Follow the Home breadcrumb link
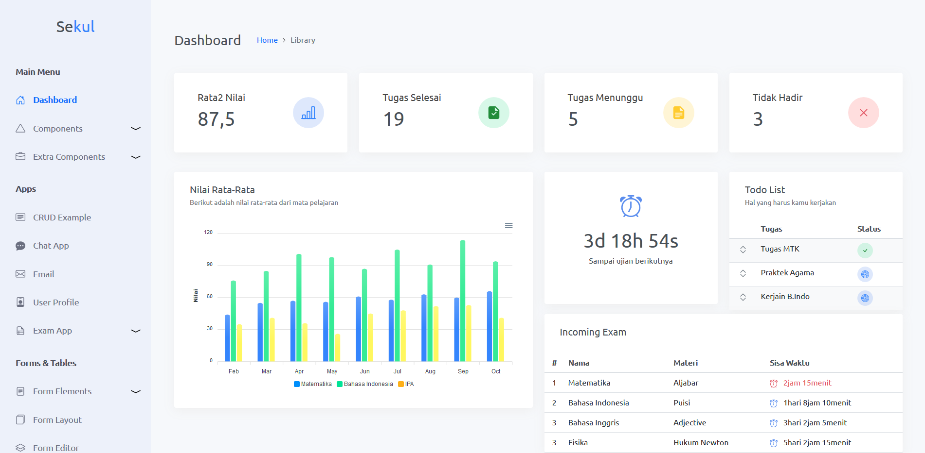 pyautogui.click(x=267, y=40)
